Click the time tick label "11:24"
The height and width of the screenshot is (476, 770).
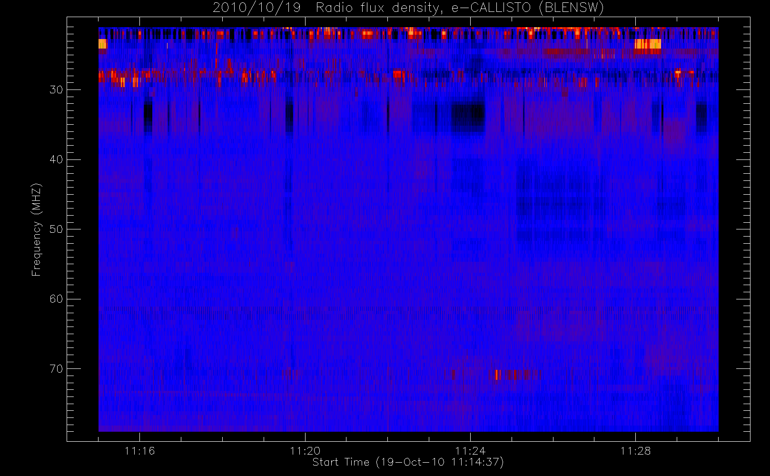tap(470, 451)
